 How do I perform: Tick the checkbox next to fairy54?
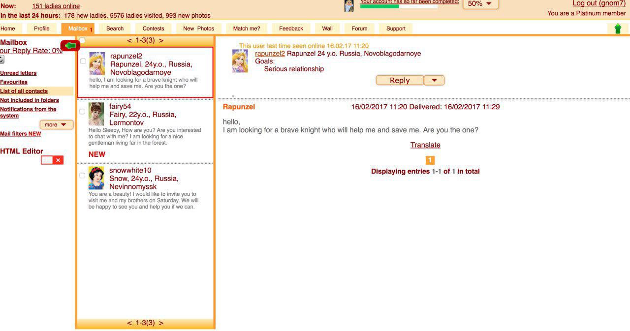click(x=82, y=112)
